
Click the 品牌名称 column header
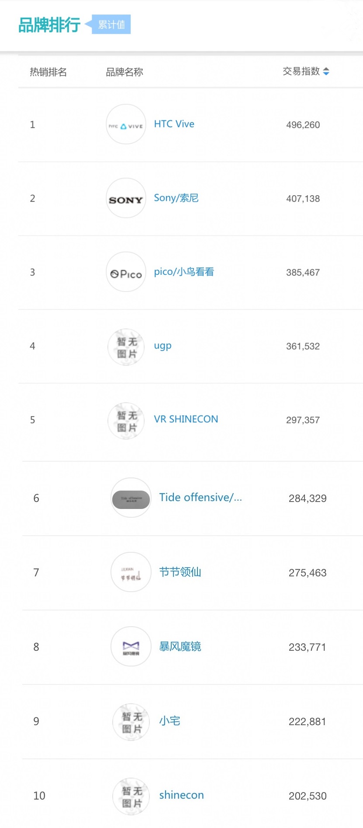click(x=124, y=72)
